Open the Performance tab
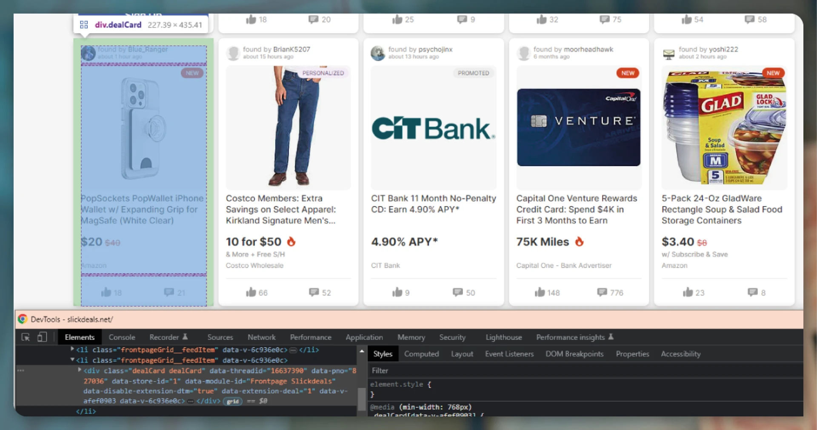 pyautogui.click(x=311, y=337)
